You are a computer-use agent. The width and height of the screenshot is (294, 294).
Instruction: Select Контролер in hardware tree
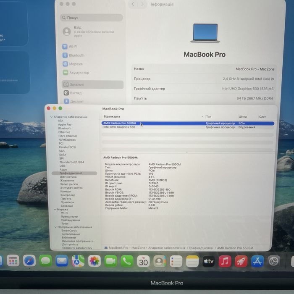click(68, 195)
